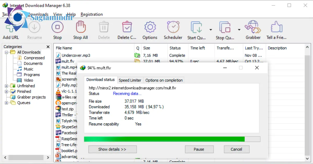The width and height of the screenshot is (313, 164).
Task: Click the SkypeSet file icon
Action: point(58,127)
